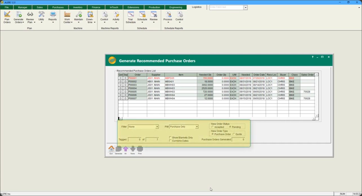Check the Combine Dates option

pos(170,141)
